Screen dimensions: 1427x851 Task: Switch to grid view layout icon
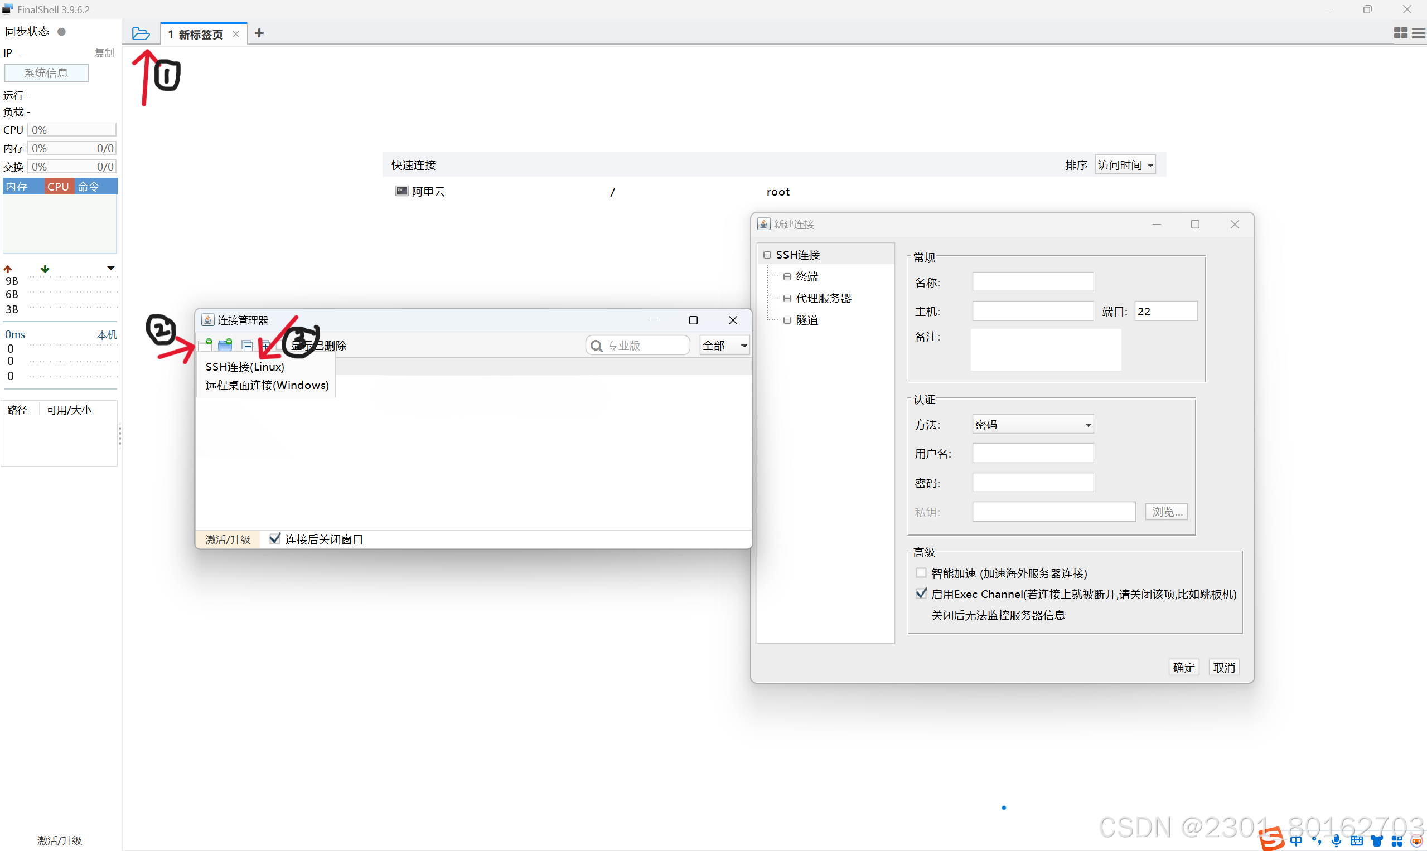coord(1400,33)
